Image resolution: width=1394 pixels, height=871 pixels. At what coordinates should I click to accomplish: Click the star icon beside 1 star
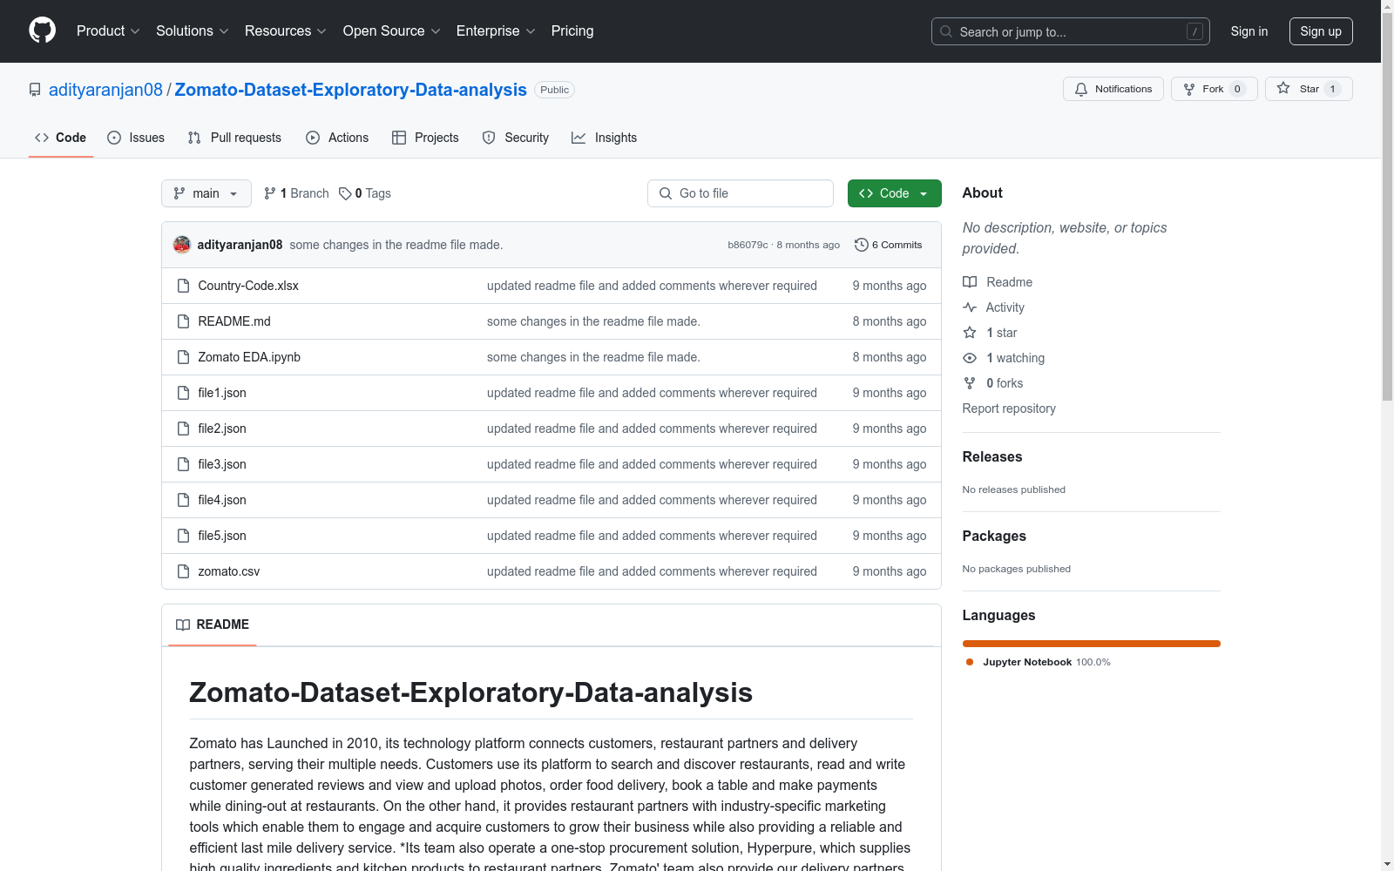tap(970, 333)
